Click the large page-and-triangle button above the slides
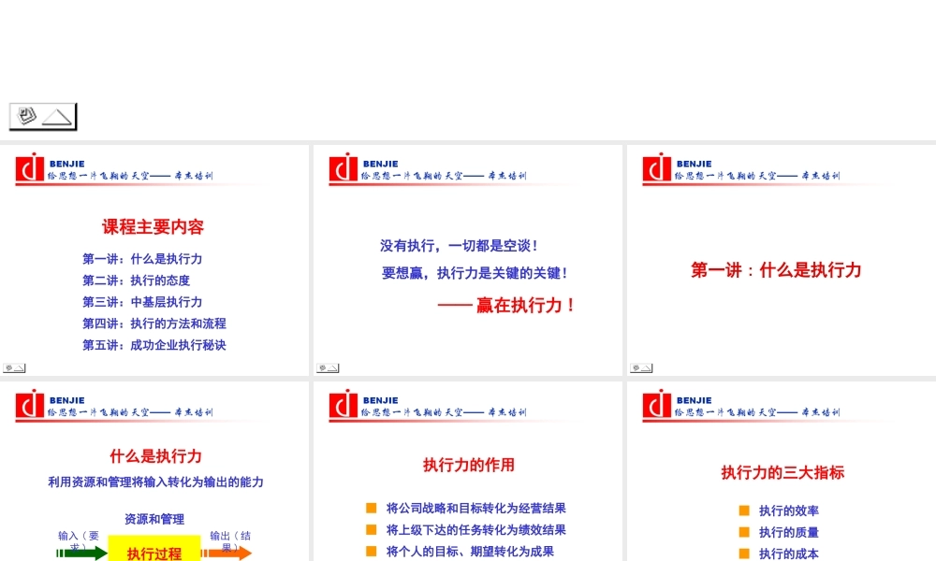Viewport: 936px width, 561px height. [x=43, y=116]
